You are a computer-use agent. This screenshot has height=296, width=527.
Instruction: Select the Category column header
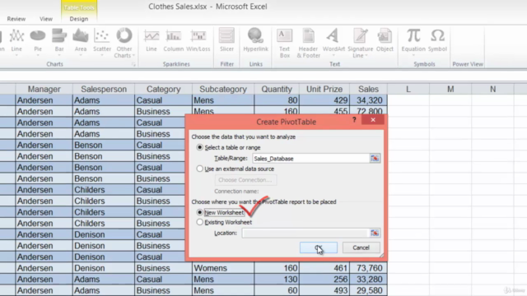[163, 89]
